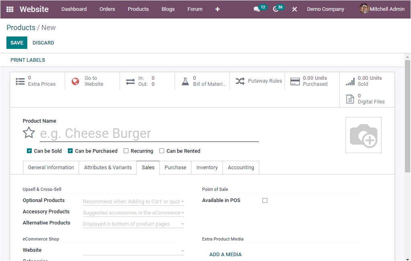Click ADD A MEDIA link
Image resolution: width=411 pixels, height=261 pixels.
click(x=225, y=254)
